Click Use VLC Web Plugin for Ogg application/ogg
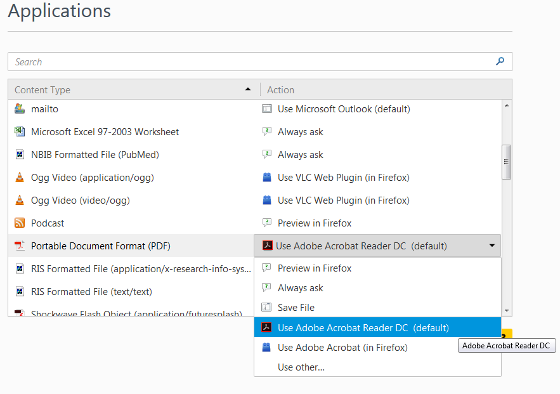Image resolution: width=560 pixels, height=394 pixels. [x=344, y=177]
